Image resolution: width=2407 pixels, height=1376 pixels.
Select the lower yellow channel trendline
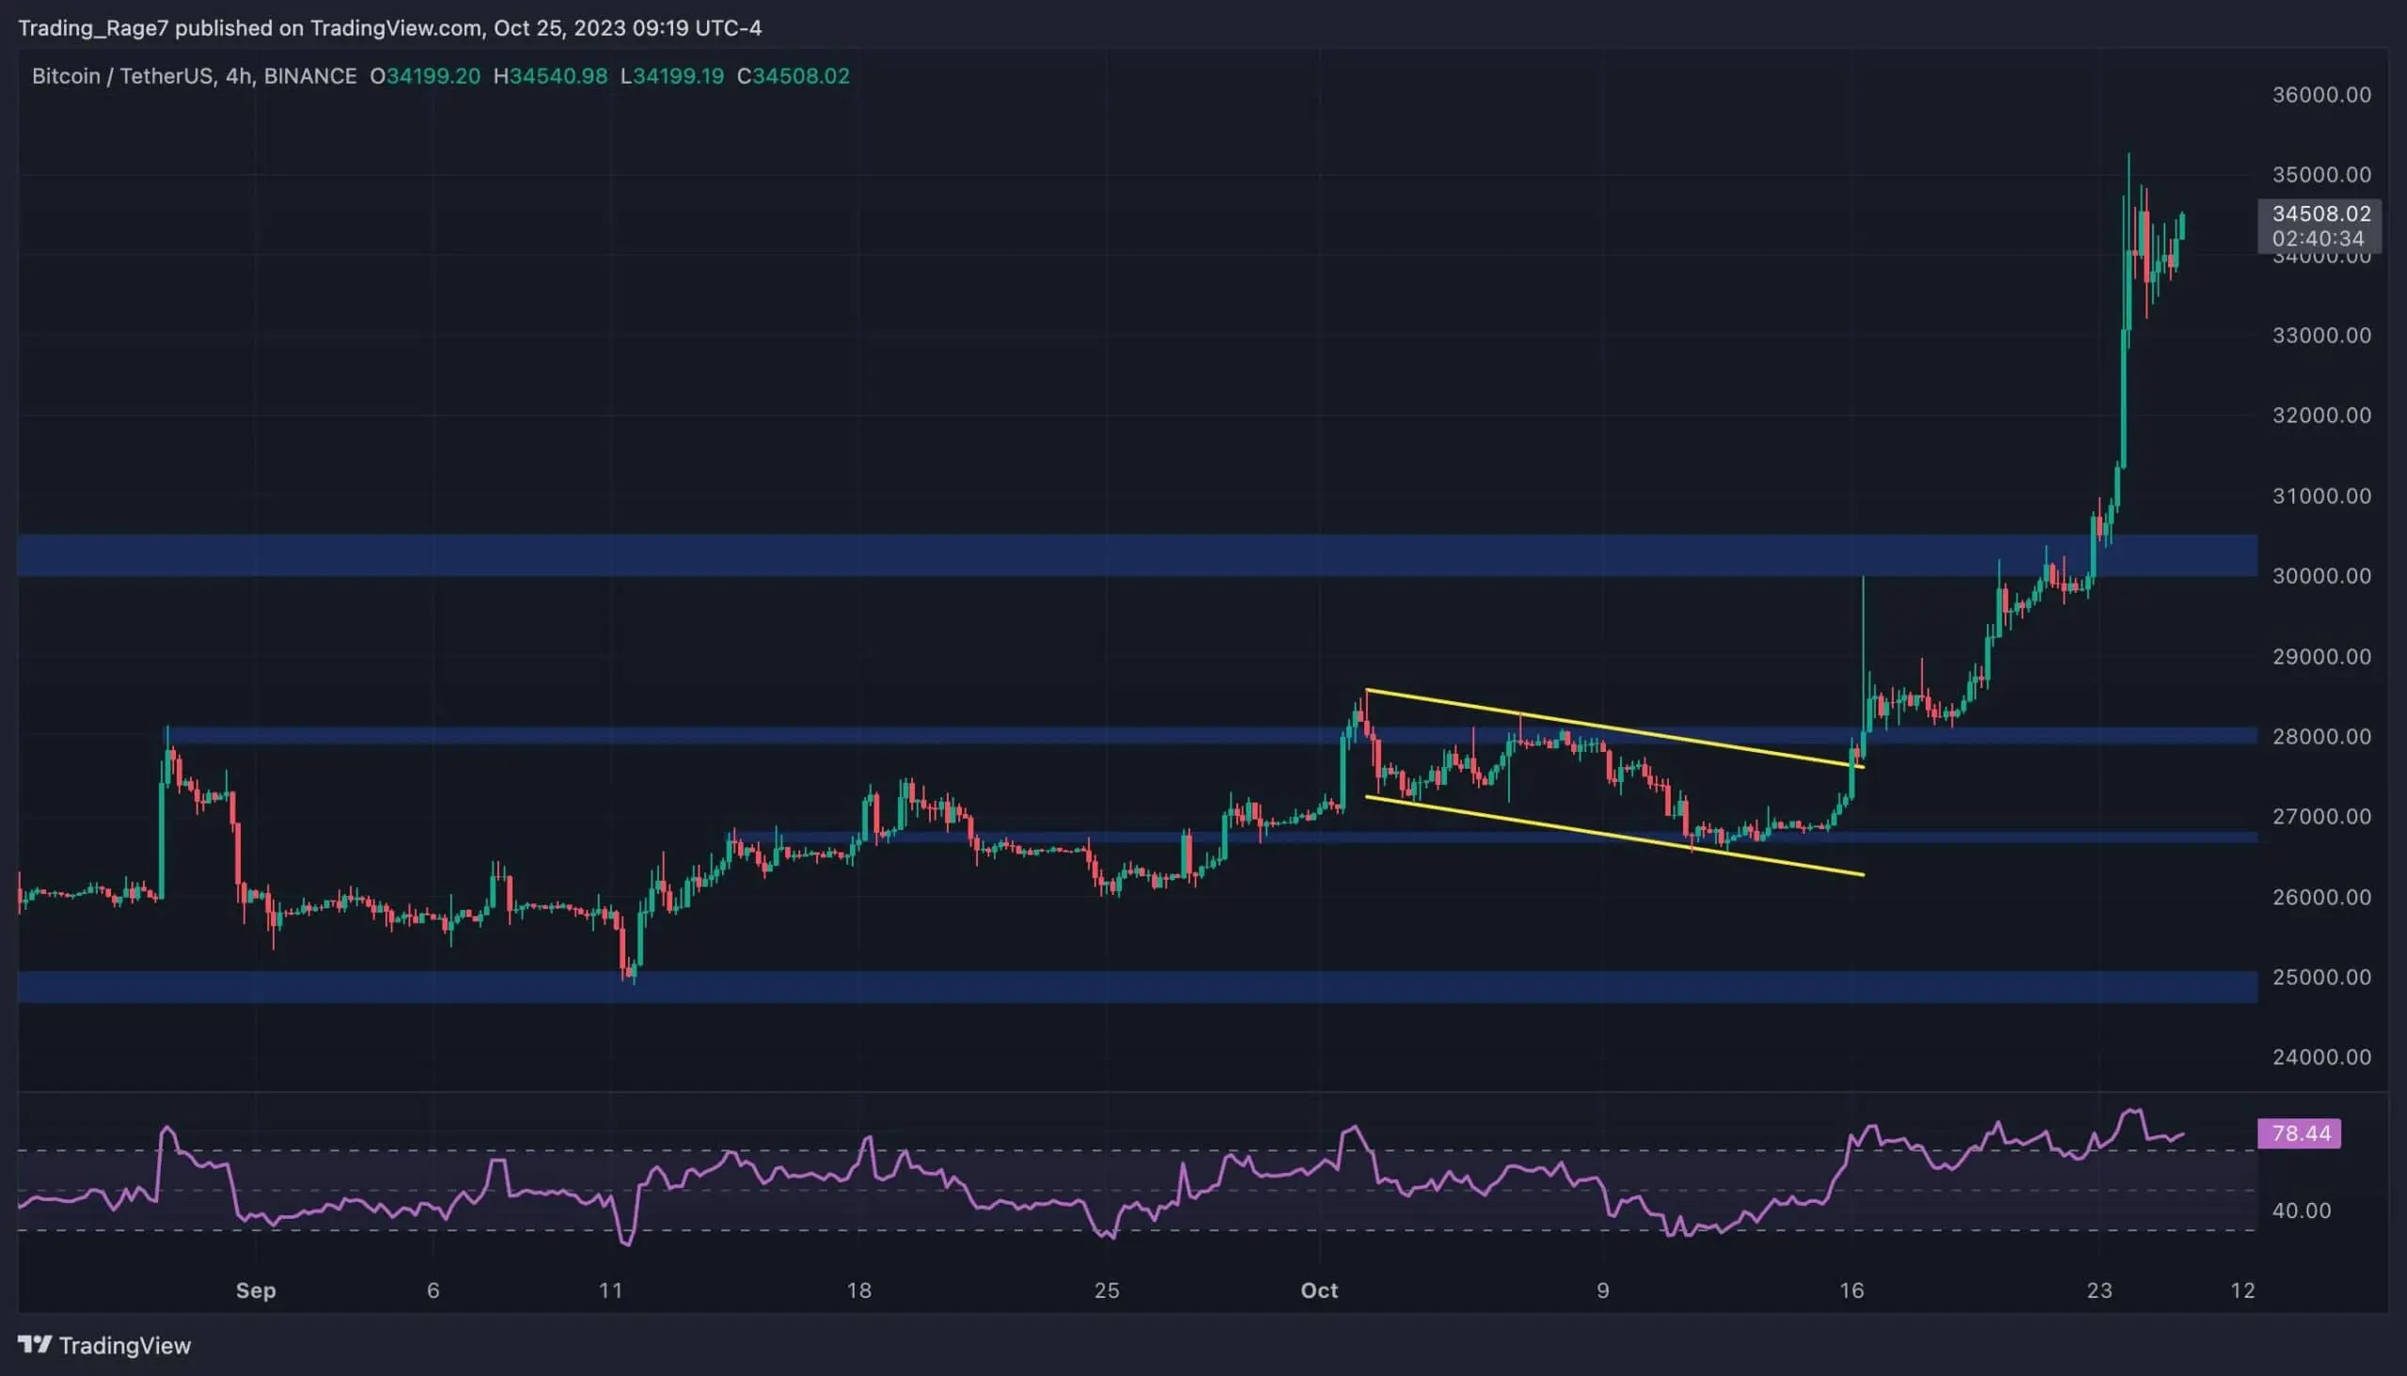(1614, 837)
